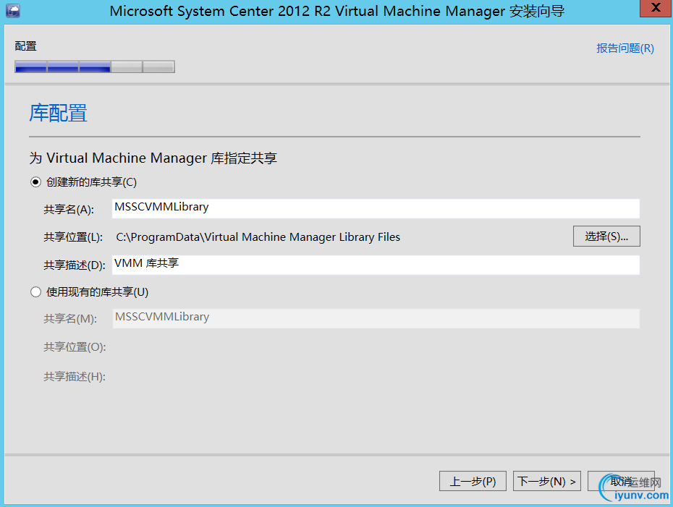
Task: Click the wizard window title bar text
Action: 336,11
